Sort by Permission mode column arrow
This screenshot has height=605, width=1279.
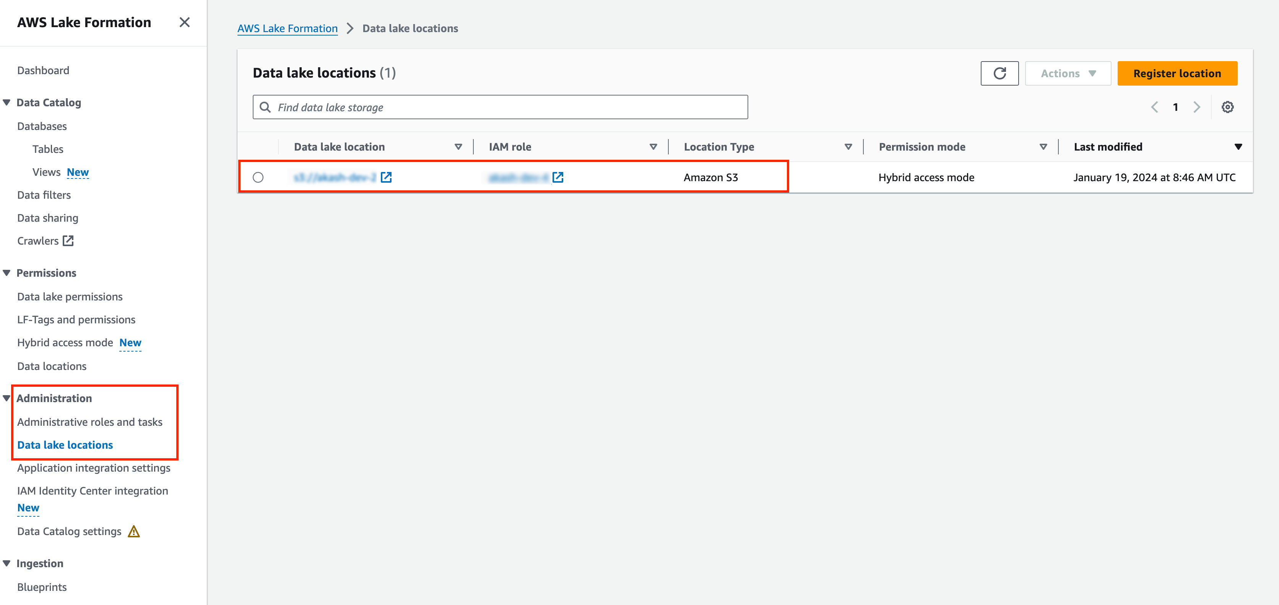coord(1043,147)
